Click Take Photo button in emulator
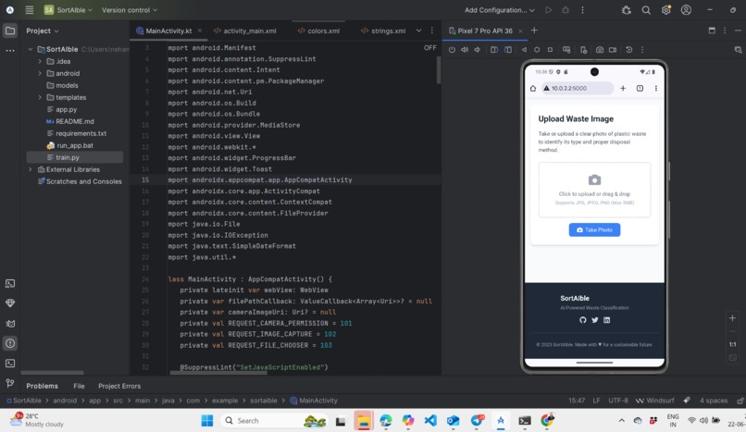746x432 pixels. (594, 230)
